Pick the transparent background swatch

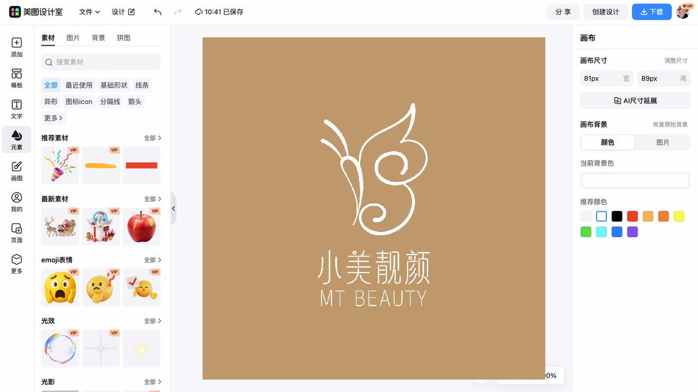tap(586, 217)
